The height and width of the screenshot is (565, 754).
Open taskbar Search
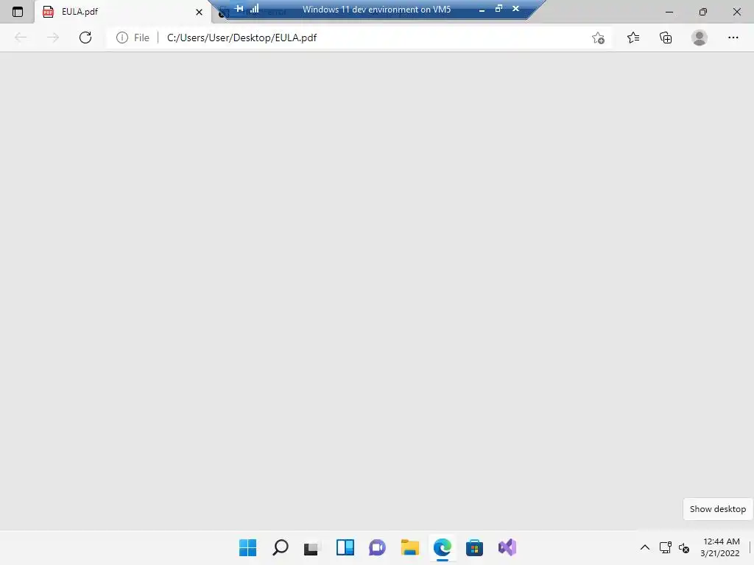point(281,547)
